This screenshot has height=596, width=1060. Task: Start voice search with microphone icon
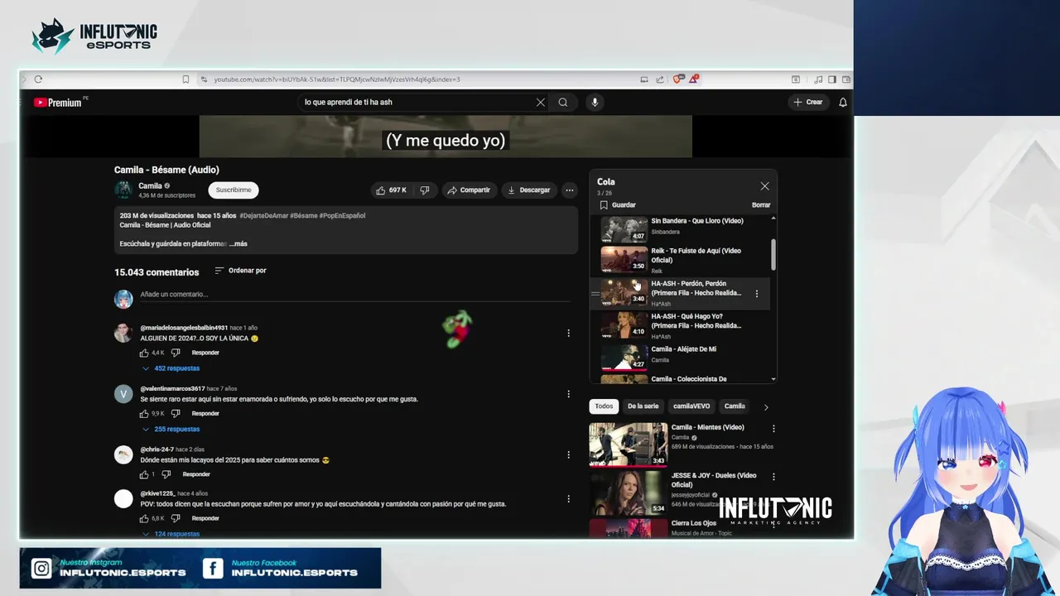(x=595, y=103)
